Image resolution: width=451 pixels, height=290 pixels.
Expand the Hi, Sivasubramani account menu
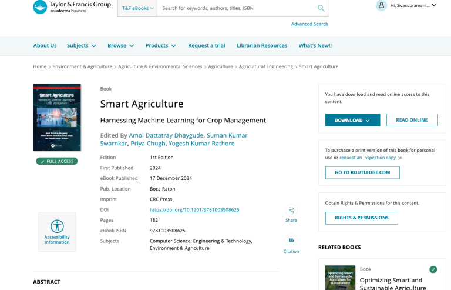tap(413, 5)
